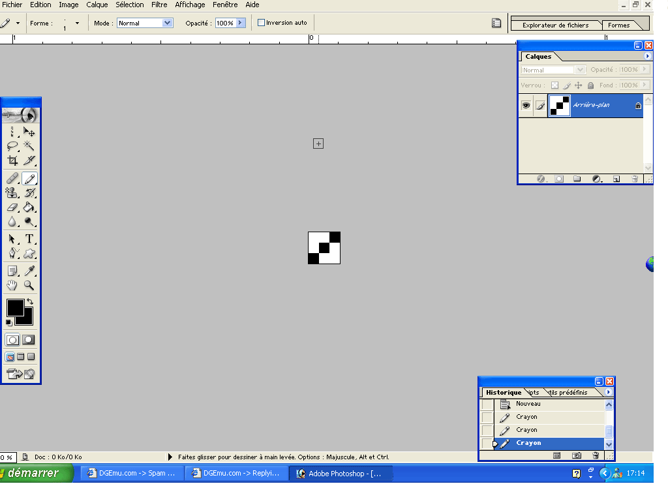Create snapshot with History camera icon

coord(577,455)
